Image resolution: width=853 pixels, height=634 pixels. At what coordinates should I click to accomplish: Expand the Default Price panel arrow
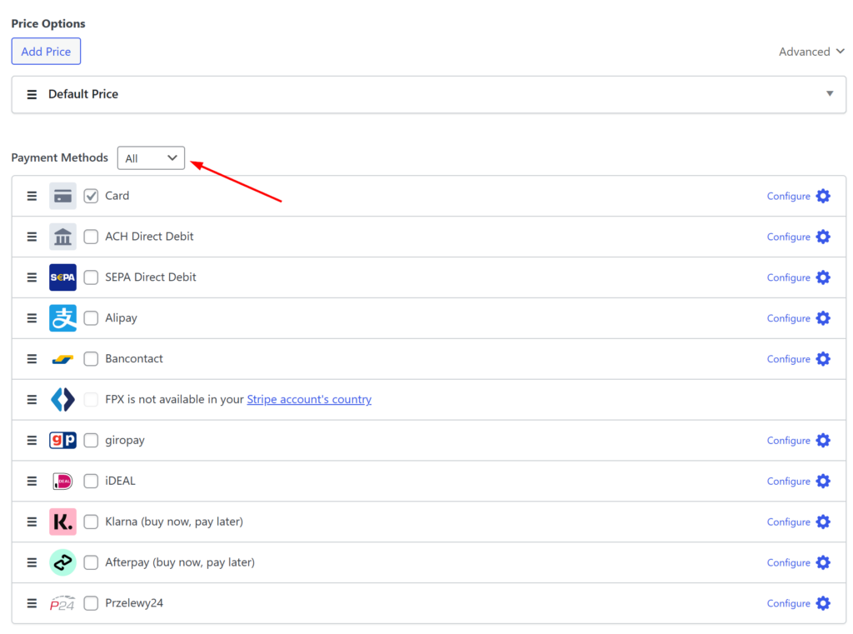click(x=830, y=93)
